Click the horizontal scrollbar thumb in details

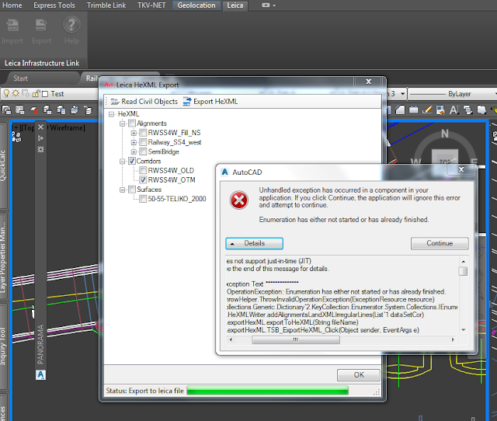point(295,339)
